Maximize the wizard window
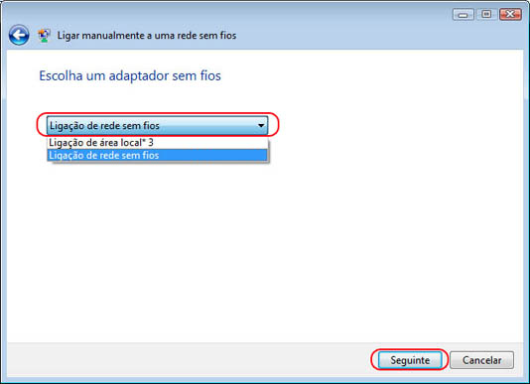 tap(486, 14)
